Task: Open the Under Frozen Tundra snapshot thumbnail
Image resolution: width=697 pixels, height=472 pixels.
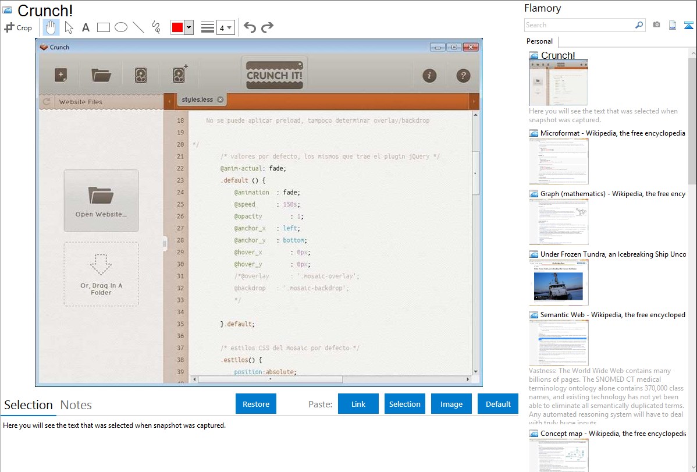Action: (559, 282)
